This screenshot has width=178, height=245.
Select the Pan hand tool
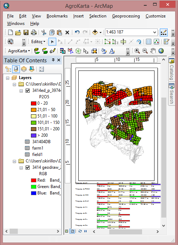pyautogui.click(x=153, y=51)
